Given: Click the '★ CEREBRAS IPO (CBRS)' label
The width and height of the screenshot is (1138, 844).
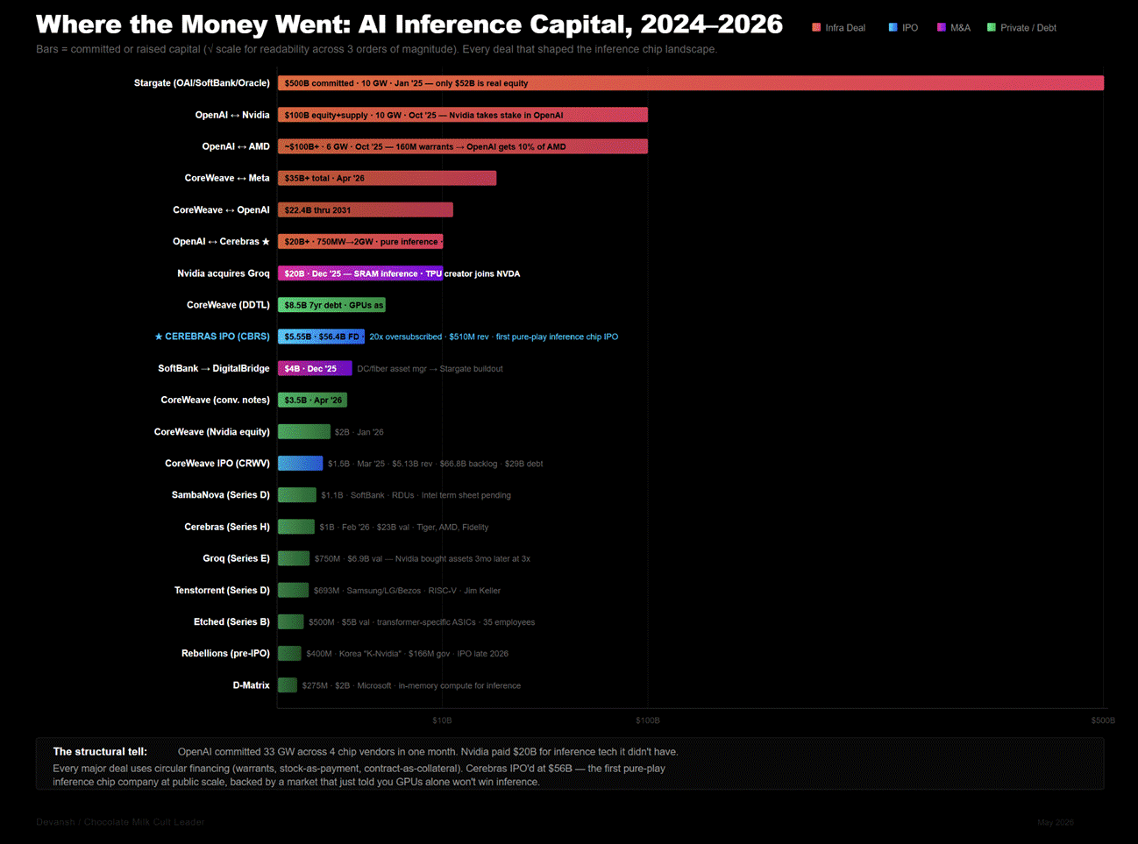Looking at the screenshot, I should (212, 337).
